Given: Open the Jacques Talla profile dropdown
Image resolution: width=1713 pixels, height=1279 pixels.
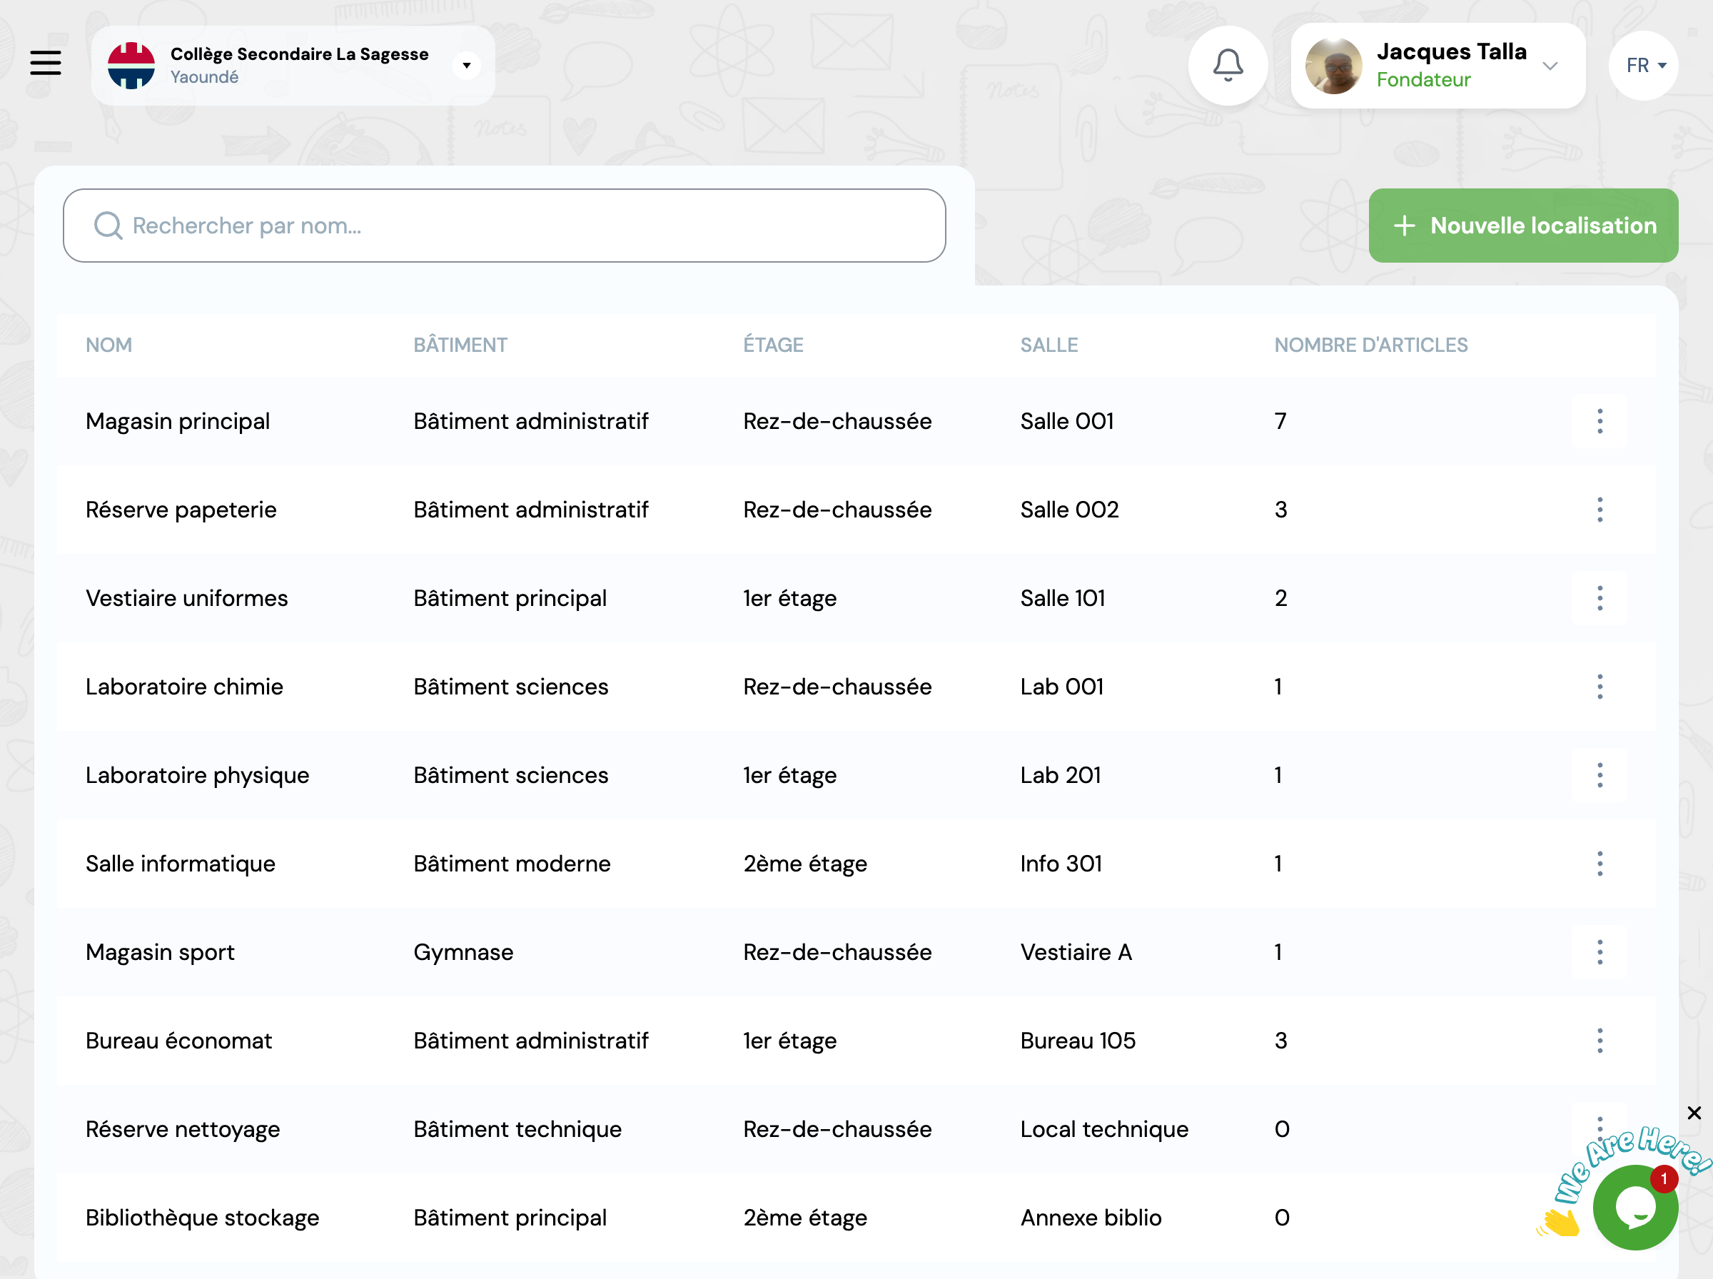Looking at the screenshot, I should point(1550,66).
